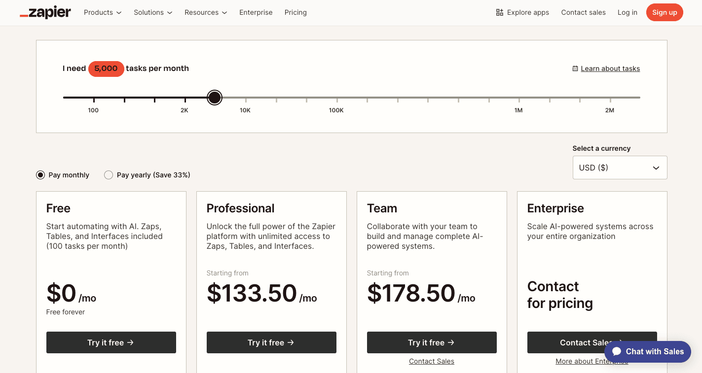Click the Sign up button
This screenshot has width=702, height=373.
coord(664,12)
